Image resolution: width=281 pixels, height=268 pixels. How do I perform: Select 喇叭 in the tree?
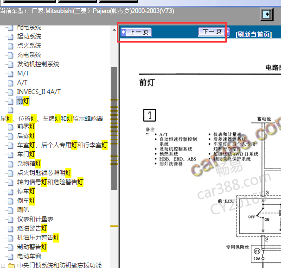23,210
